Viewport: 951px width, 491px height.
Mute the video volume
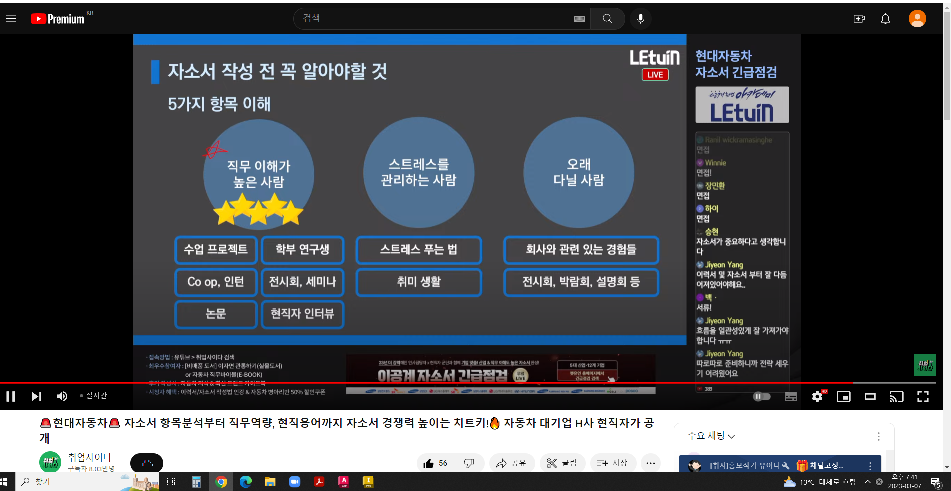62,396
